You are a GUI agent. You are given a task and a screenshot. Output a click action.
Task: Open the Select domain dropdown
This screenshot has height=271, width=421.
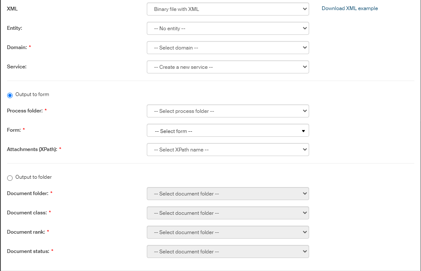228,48
